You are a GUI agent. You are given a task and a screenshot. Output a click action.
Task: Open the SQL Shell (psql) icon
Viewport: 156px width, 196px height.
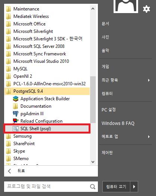coord(16,129)
